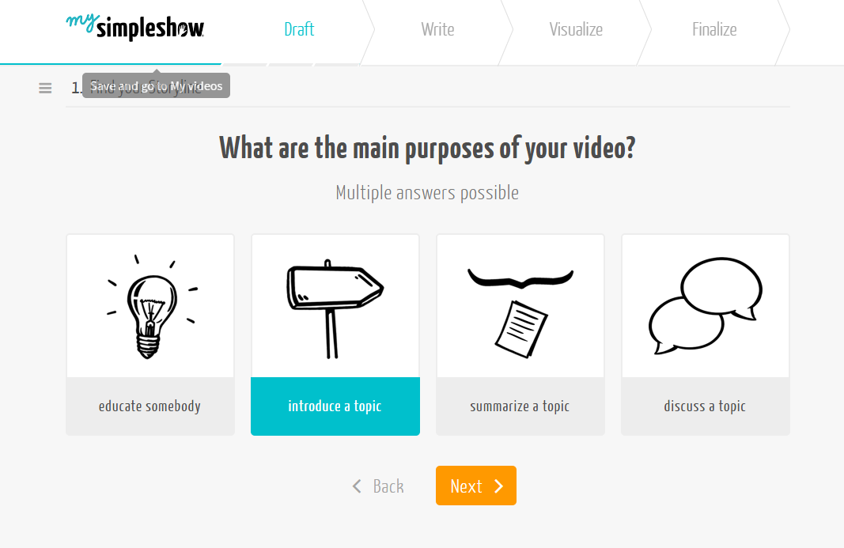Select the signpost introduce icon
The width and height of the screenshot is (844, 548).
pyautogui.click(x=335, y=308)
